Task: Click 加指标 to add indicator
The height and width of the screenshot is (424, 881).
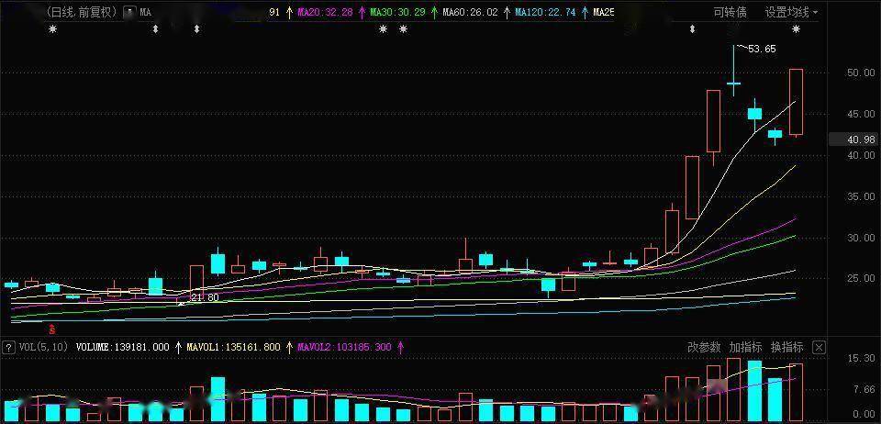Action: [745, 348]
